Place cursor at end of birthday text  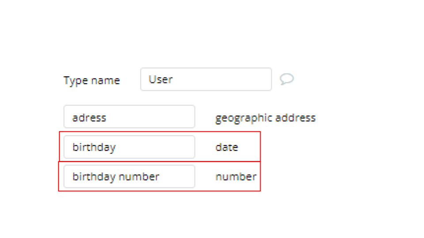coord(117,147)
